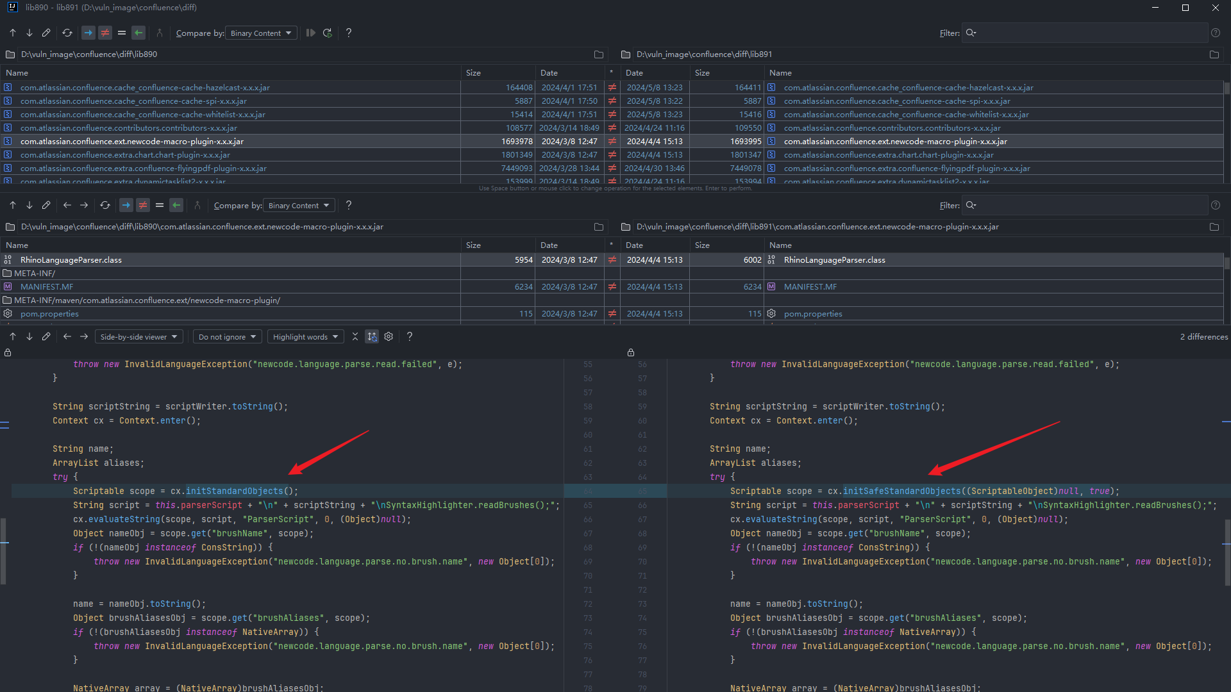Click vertical scrollbar of code diff pane
1231x692 pixels.
coord(1227,551)
